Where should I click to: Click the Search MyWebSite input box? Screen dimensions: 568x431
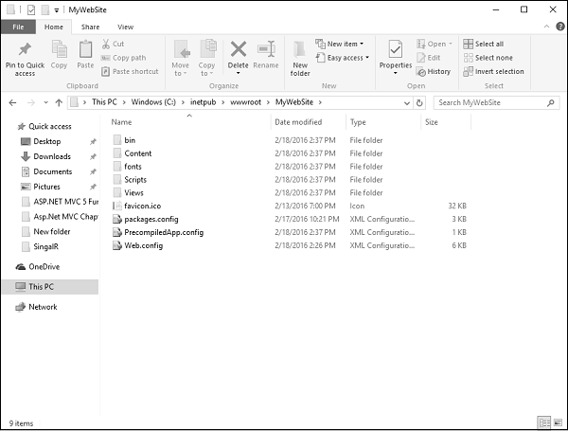497,102
